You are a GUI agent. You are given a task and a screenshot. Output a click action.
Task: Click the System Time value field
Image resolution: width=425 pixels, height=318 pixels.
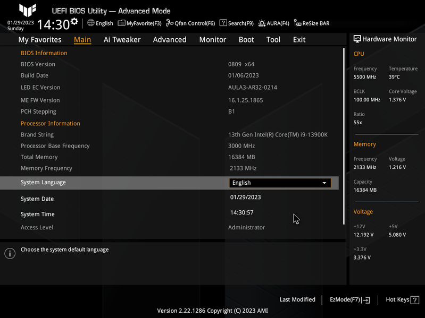click(x=242, y=213)
